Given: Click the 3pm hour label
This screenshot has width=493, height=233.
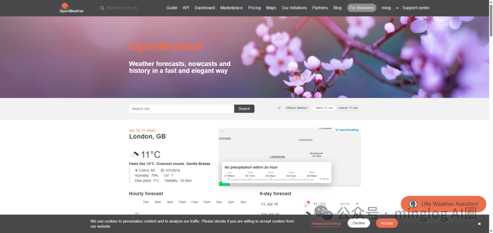Looking at the screenshot, I should 243,202.
